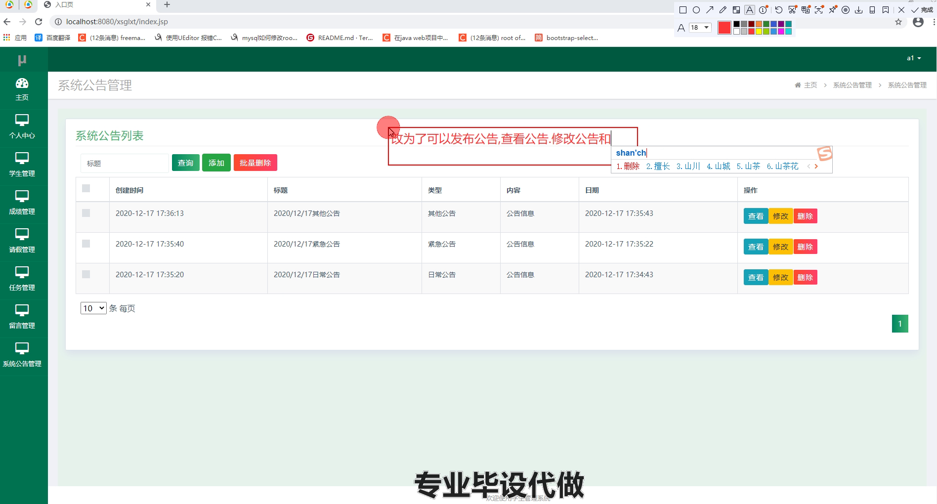This screenshot has width=937, height=504.
Task: Open the bootstrap-select bookmark
Action: click(566, 38)
